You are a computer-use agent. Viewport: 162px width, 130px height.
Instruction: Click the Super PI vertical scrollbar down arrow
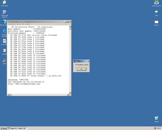coord(70,93)
